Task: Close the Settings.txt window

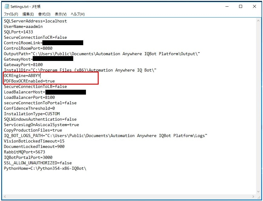Action: pos(254,6)
